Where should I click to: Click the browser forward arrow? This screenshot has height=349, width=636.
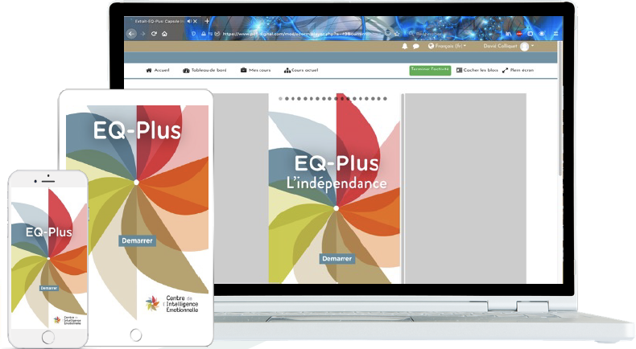(142, 34)
